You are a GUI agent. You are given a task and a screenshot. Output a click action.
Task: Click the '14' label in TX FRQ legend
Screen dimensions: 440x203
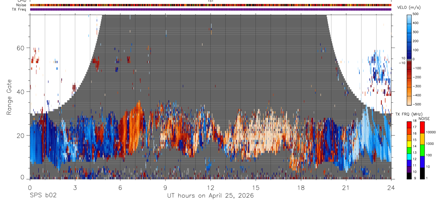[x=415, y=146]
